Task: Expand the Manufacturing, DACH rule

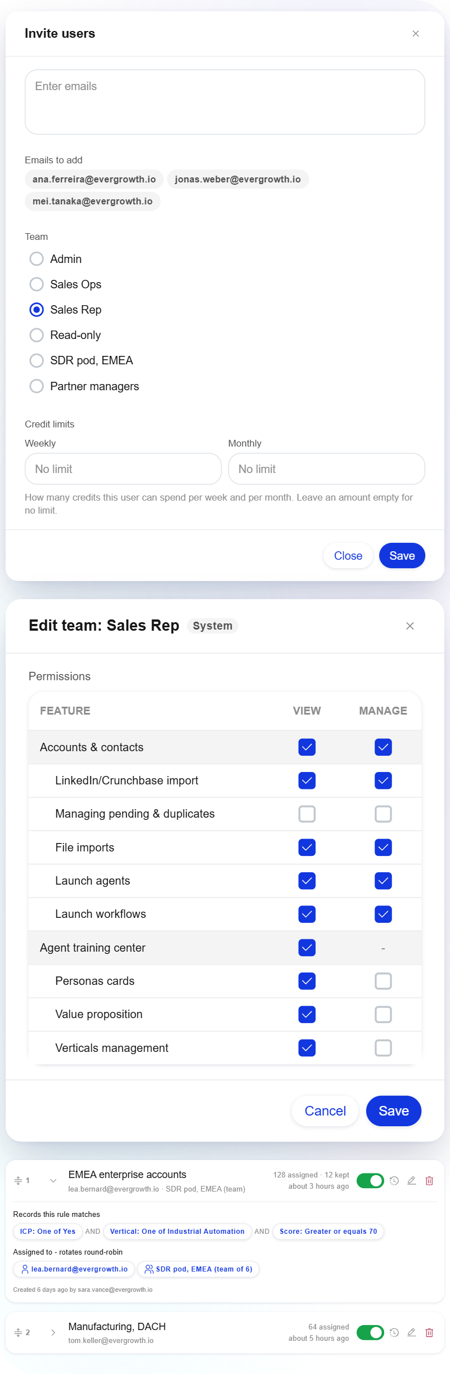Action: click(53, 1332)
